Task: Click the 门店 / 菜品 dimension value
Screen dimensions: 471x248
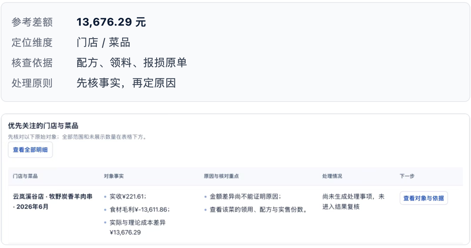Action: pyautogui.click(x=103, y=43)
